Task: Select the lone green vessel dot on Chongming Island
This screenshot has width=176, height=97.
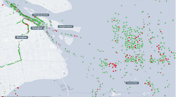Action: click(44, 4)
